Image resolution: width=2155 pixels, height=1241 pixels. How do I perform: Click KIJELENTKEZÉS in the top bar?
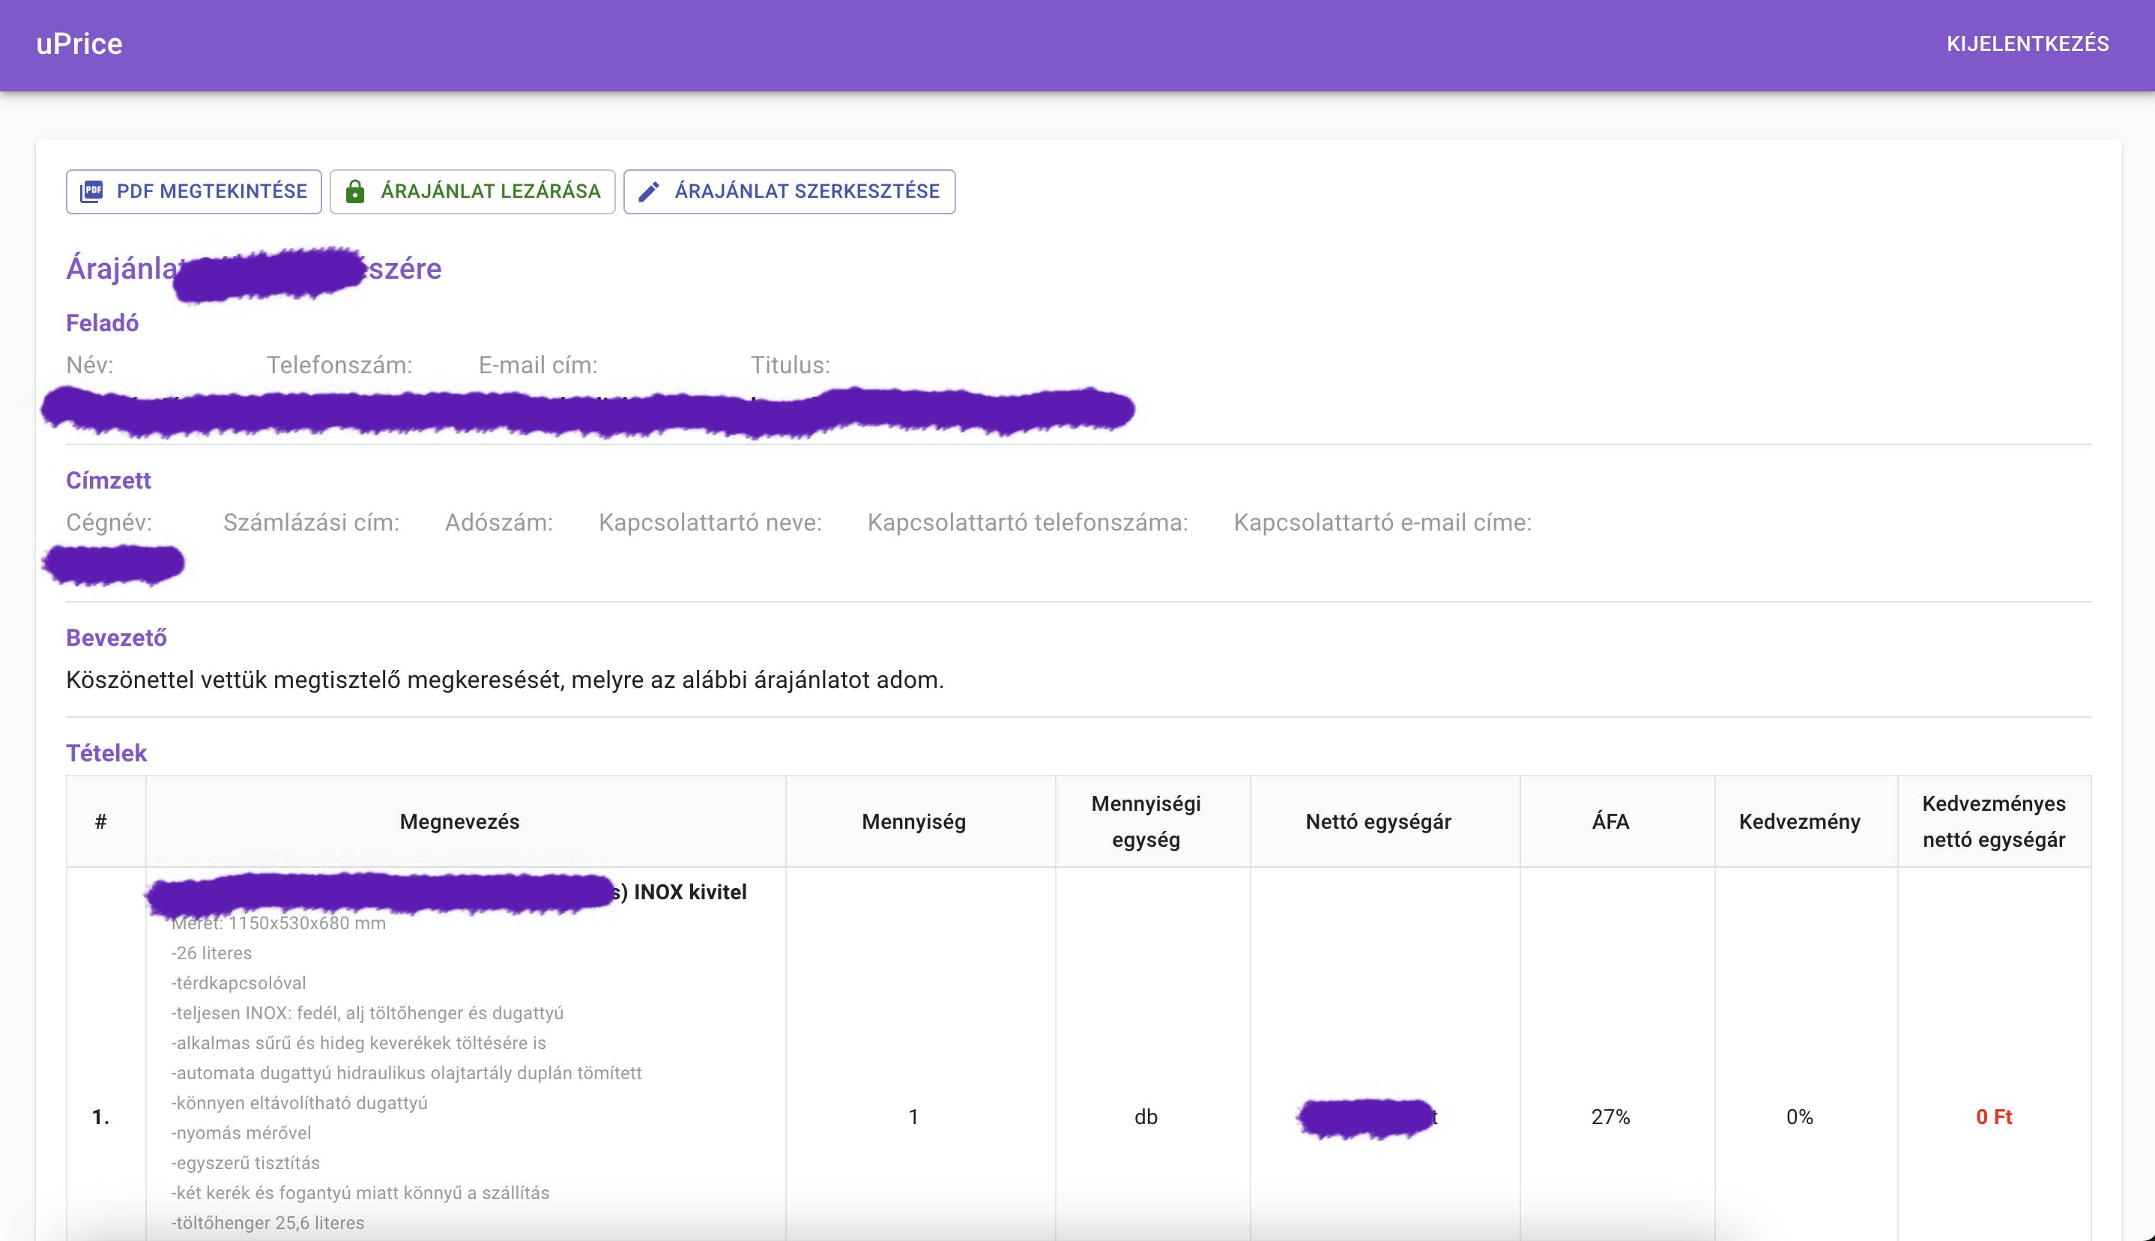click(2027, 44)
